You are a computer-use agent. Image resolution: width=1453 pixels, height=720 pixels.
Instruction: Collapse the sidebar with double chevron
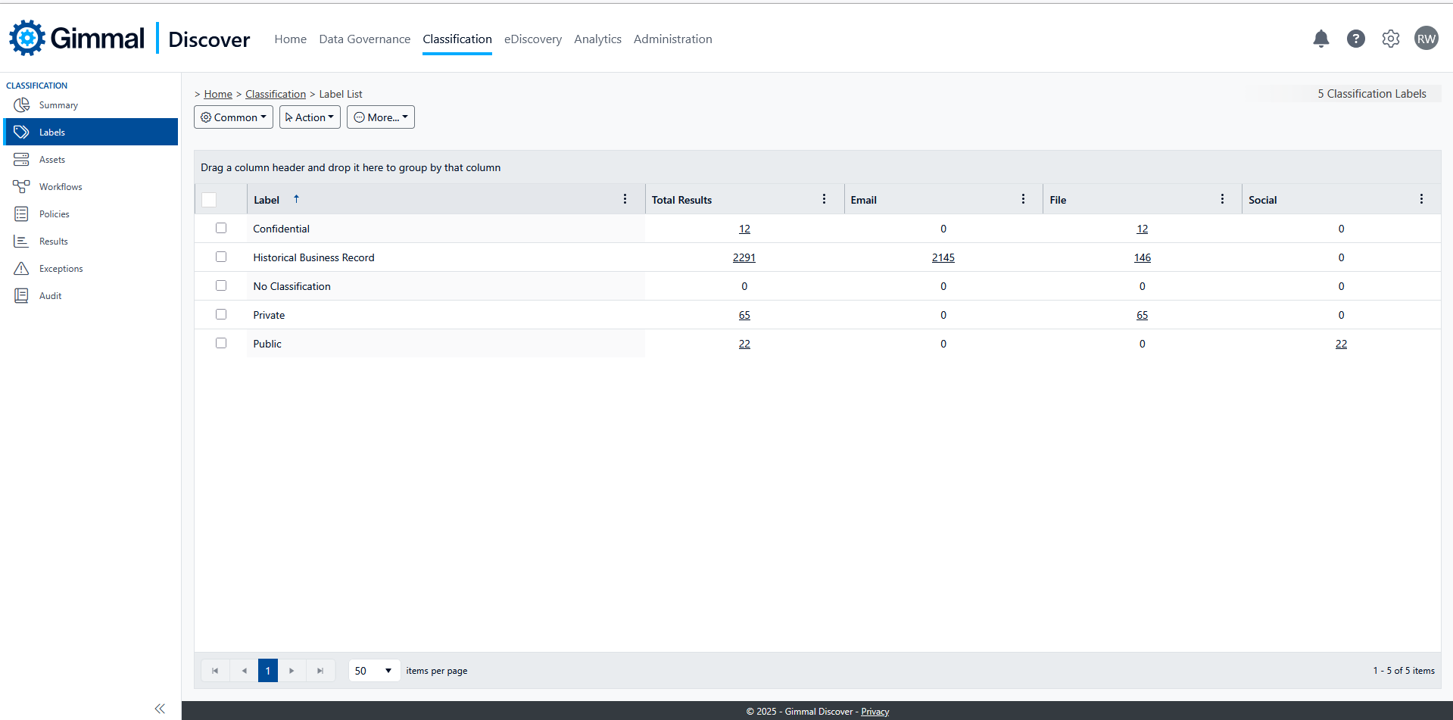coord(160,709)
